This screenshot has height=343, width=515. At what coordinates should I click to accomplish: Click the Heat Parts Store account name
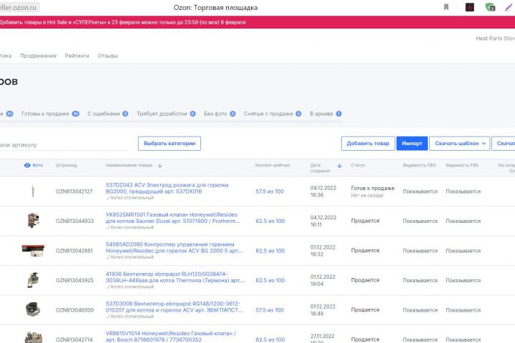coord(495,39)
